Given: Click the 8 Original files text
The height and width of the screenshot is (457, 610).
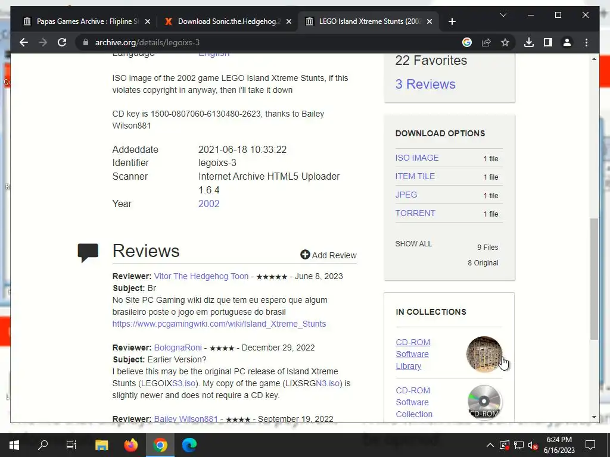Looking at the screenshot, I should pyautogui.click(x=483, y=262).
